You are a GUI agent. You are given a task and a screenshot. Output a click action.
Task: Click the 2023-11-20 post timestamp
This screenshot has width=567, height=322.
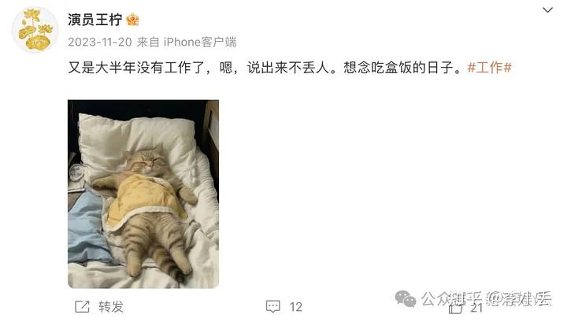[x=100, y=43]
